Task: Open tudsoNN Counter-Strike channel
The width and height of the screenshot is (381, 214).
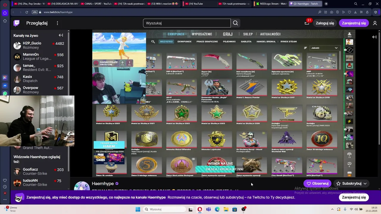Action: tap(39, 182)
